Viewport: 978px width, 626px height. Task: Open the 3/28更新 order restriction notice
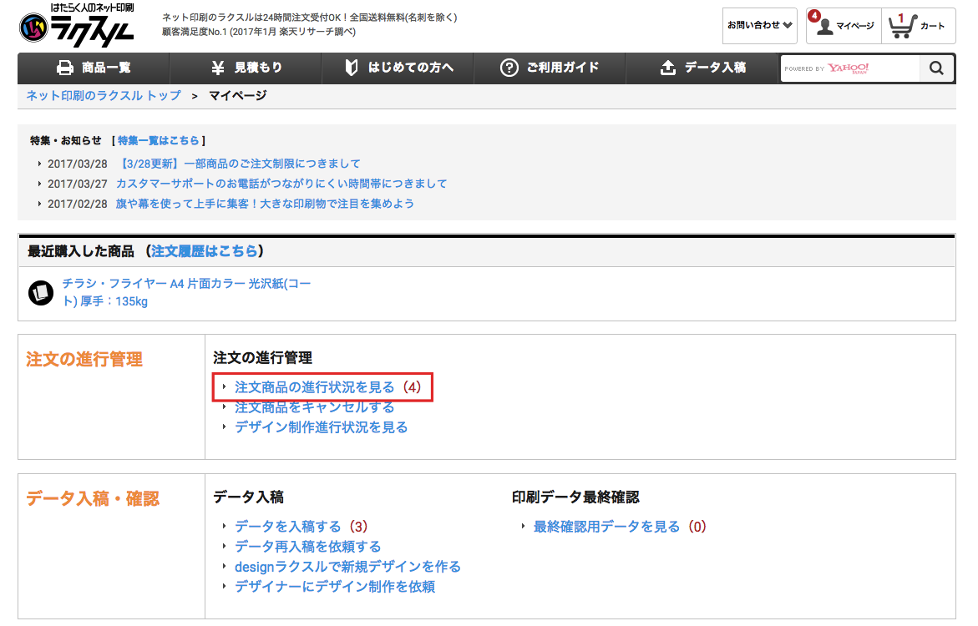coord(241,164)
